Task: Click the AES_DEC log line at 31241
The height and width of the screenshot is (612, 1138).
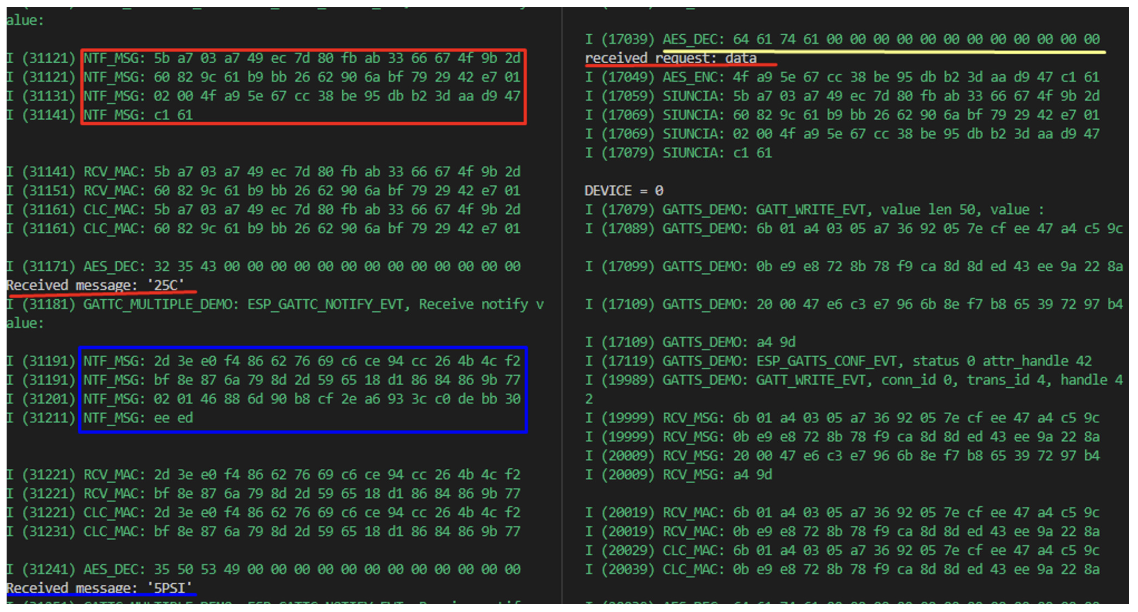Action: [x=263, y=569]
